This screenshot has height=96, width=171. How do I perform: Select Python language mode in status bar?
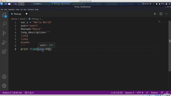click(154, 93)
